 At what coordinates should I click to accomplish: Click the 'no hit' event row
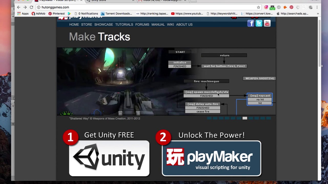click(x=260, y=99)
